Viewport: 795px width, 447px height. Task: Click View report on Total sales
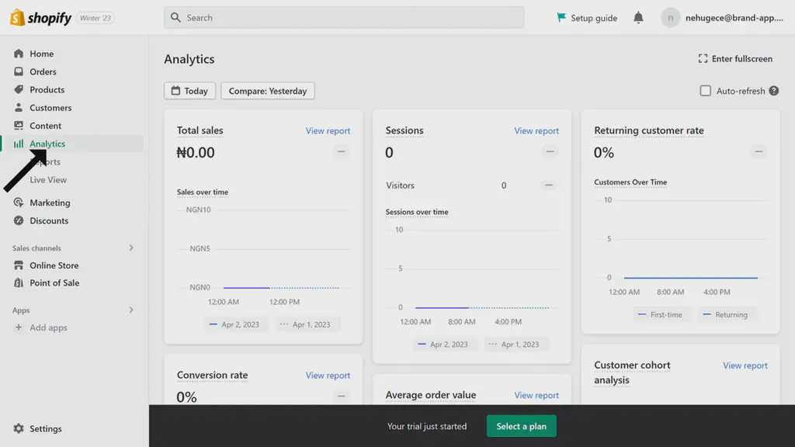coord(328,130)
